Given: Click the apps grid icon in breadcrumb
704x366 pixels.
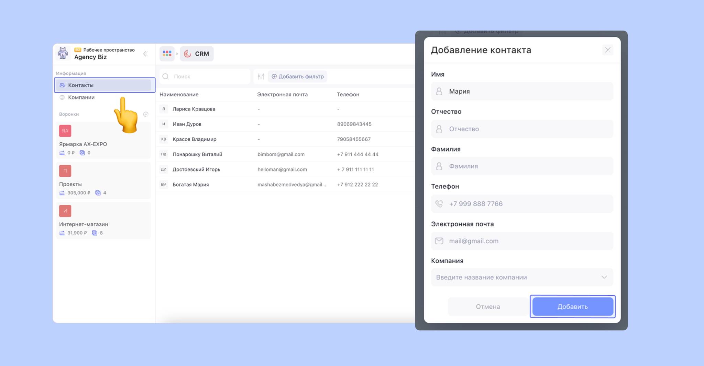Looking at the screenshot, I should (x=167, y=54).
